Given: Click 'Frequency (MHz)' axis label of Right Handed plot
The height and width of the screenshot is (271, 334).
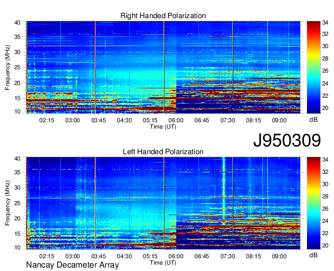Looking at the screenshot, I should pos(7,67).
